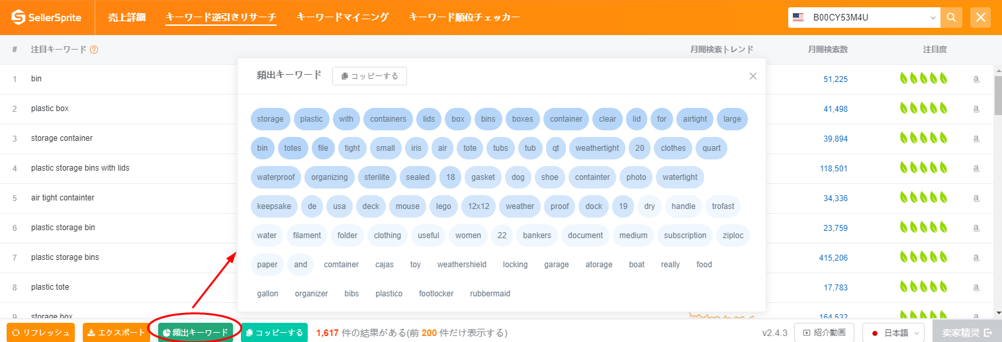Select the 'cajas' keyword tag
The image size is (1002, 342).
click(x=385, y=265)
